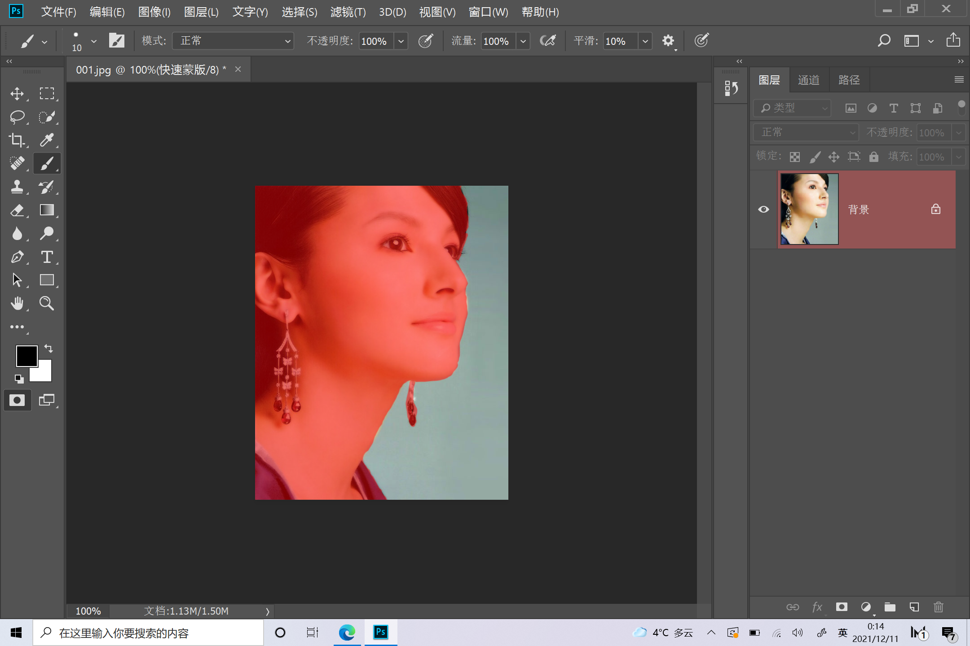
Task: Select the Brush tool in toolbox
Action: coord(47,163)
